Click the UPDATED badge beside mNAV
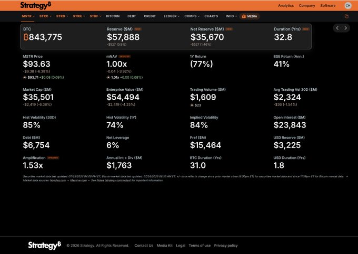Screen dimensions: 358x254 pyautogui.click(x=125, y=57)
